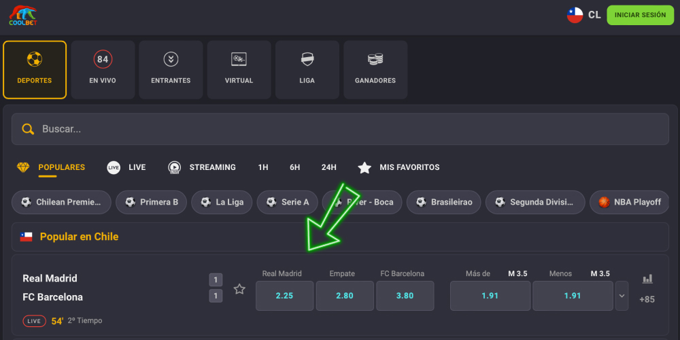Filter events by 24H timeframe

[328, 167]
